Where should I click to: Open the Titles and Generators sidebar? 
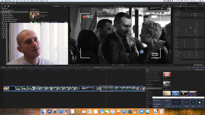point(8,6)
